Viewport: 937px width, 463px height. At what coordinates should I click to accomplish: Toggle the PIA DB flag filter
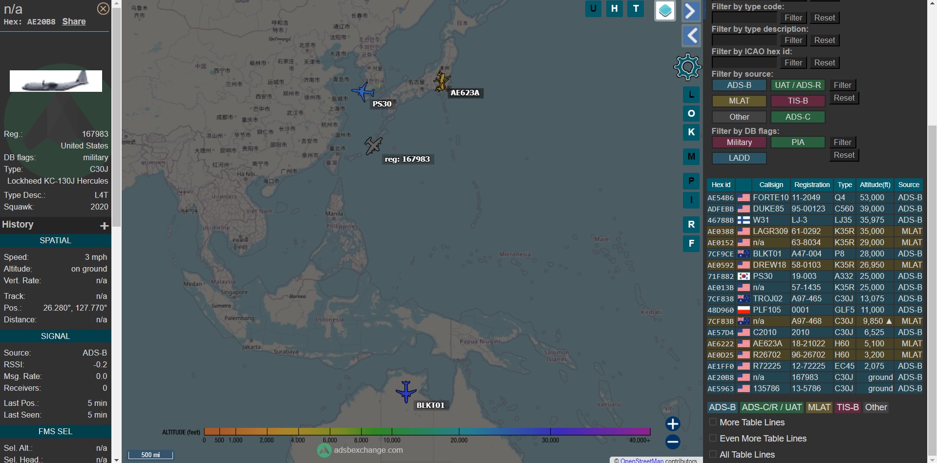tap(798, 142)
